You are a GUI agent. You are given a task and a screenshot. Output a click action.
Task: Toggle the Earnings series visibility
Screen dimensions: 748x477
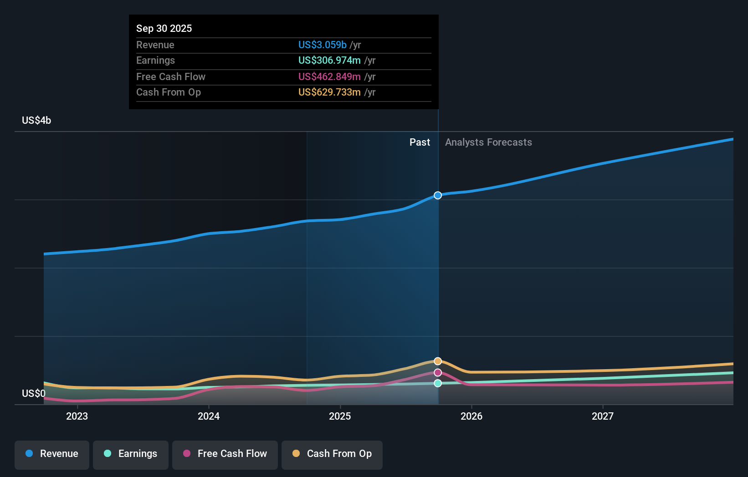131,454
